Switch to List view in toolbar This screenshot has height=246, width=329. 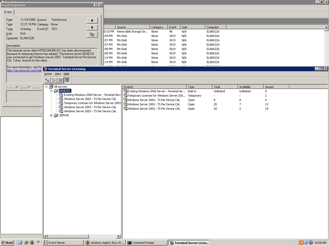pos(60,80)
